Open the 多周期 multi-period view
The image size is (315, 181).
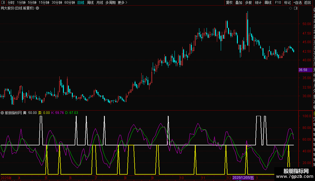[x=110, y=3]
